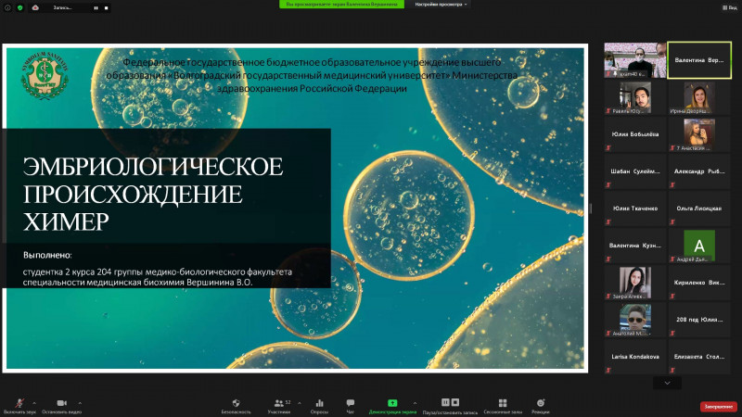The height and width of the screenshot is (417, 742).
Task: Open the Настройки просмотра dropdown
Action: [x=441, y=5]
